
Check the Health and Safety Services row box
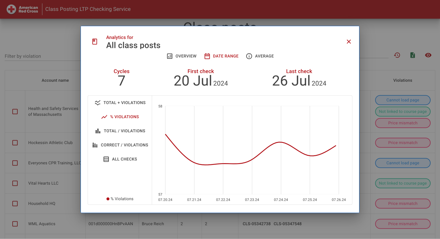[15, 111]
